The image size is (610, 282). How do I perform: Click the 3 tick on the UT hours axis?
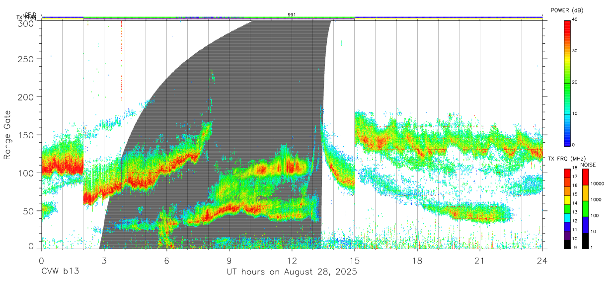point(104,261)
